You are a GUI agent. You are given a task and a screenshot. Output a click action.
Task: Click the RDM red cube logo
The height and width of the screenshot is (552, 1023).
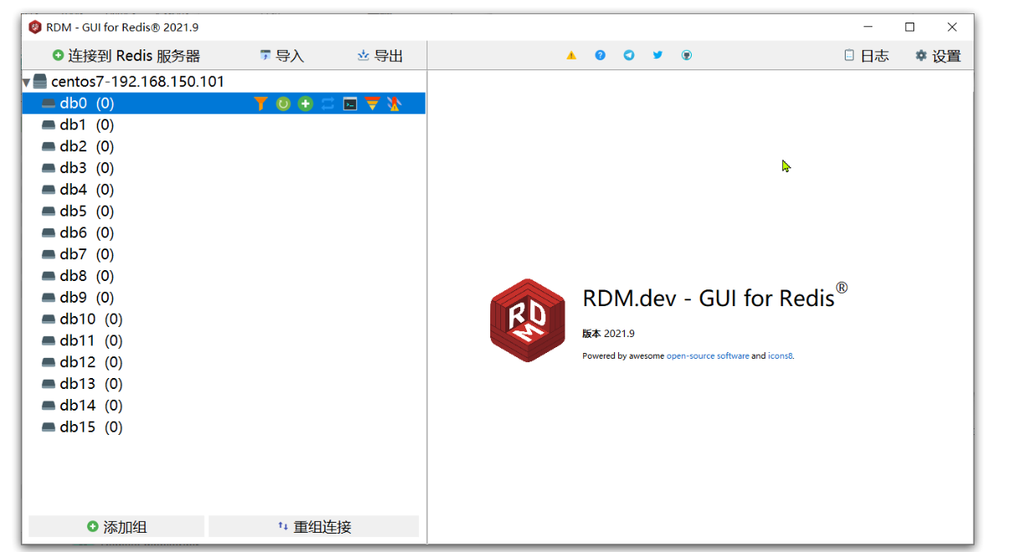[x=527, y=320]
